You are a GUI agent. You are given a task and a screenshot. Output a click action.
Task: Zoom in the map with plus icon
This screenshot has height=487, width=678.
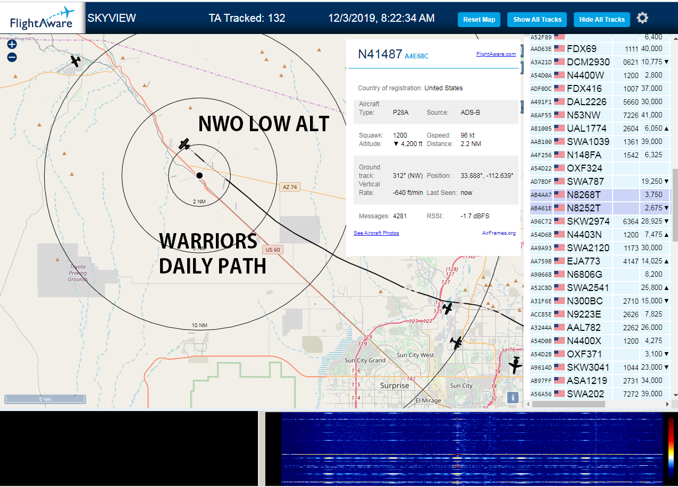coord(12,45)
